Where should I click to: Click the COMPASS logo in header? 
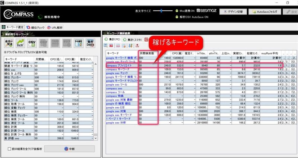point(19,14)
